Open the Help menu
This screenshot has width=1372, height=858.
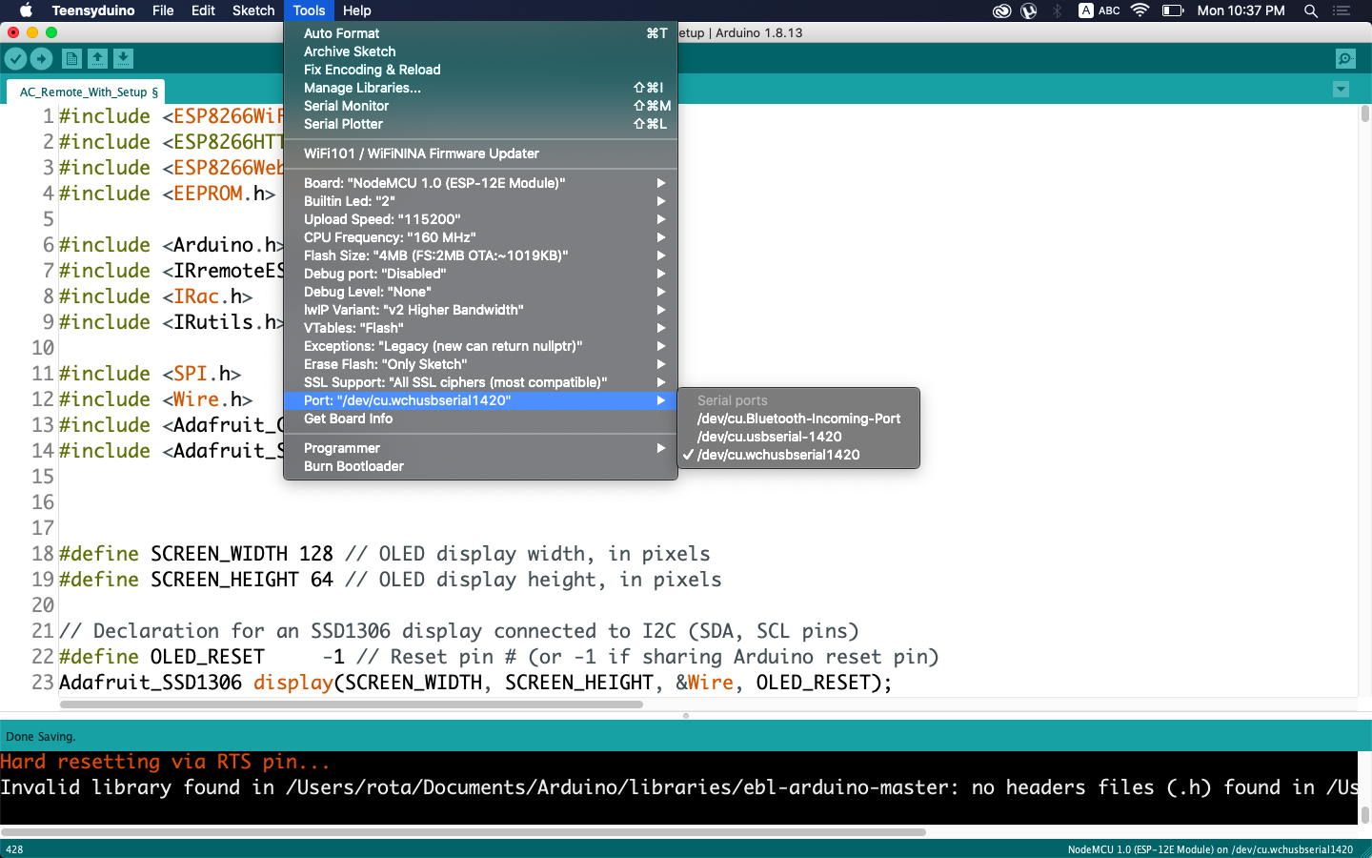click(x=357, y=10)
